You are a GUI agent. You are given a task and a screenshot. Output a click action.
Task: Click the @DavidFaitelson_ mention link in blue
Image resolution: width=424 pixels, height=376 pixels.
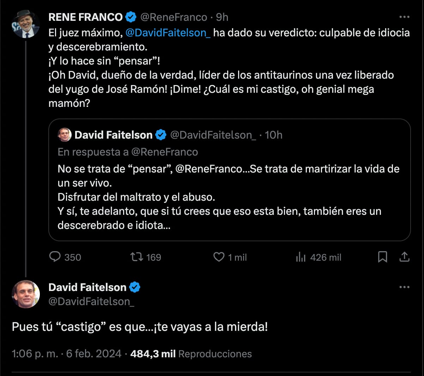click(168, 33)
